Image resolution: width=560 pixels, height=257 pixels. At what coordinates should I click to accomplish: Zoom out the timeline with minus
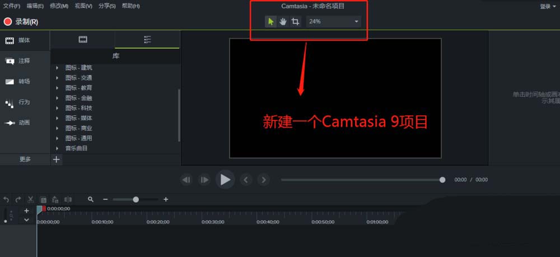[105, 199]
